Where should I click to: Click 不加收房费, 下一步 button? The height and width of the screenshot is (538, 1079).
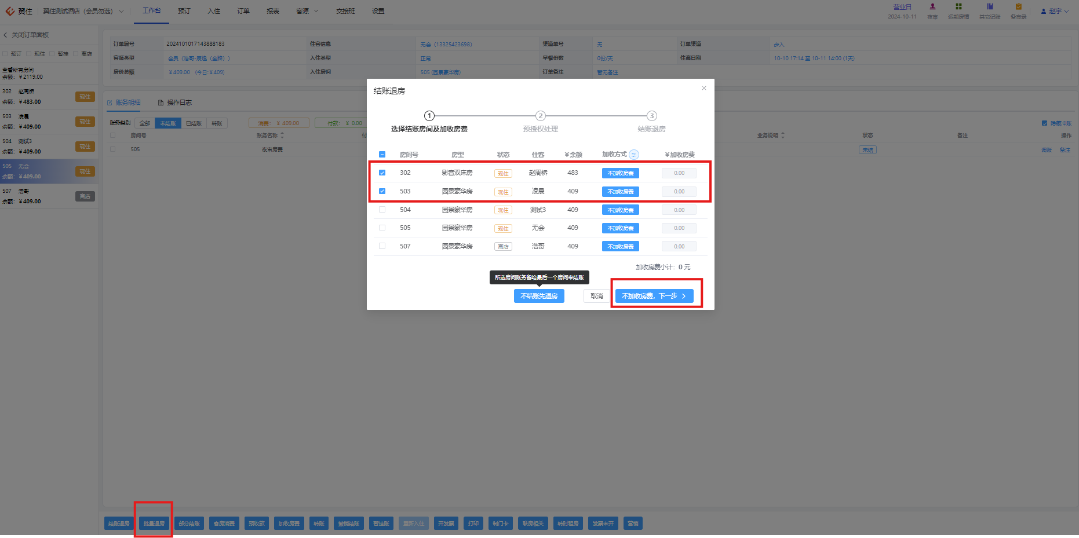click(654, 296)
